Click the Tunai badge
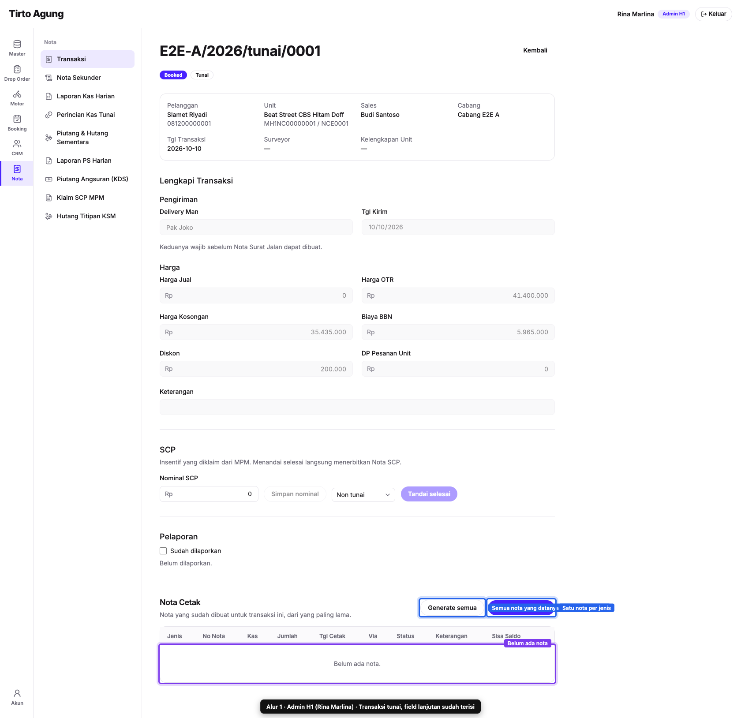 point(202,75)
